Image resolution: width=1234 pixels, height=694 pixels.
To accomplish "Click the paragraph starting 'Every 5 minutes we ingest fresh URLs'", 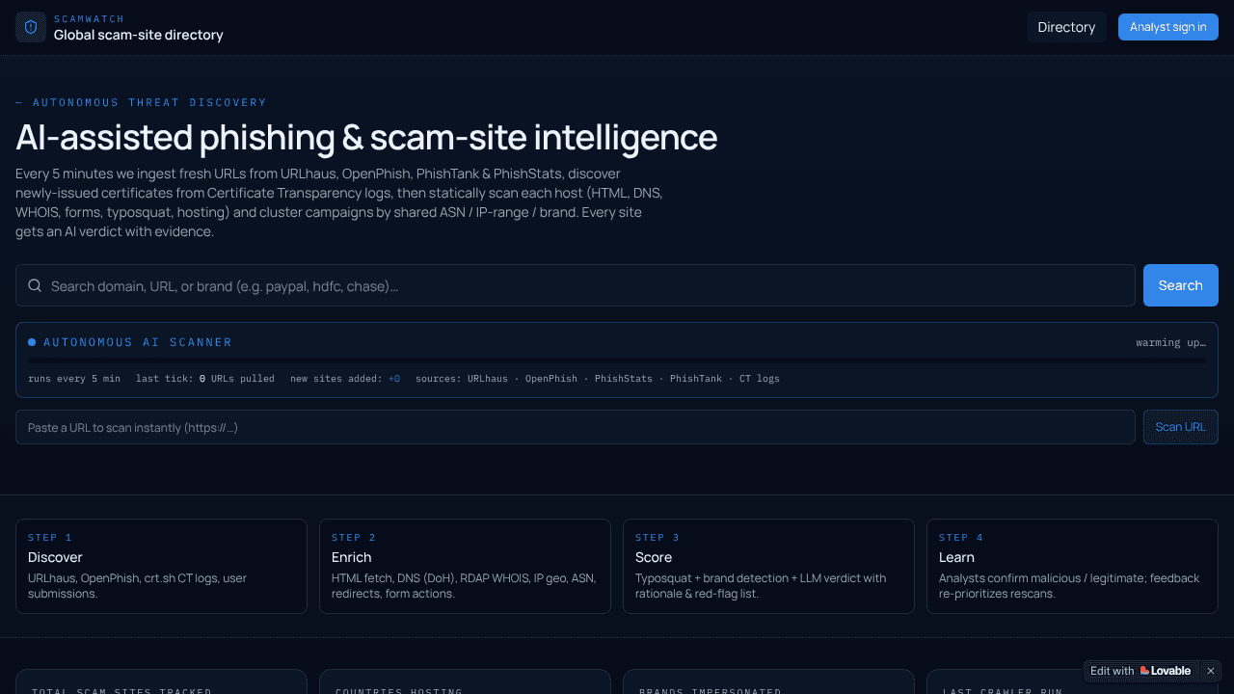I will [339, 203].
